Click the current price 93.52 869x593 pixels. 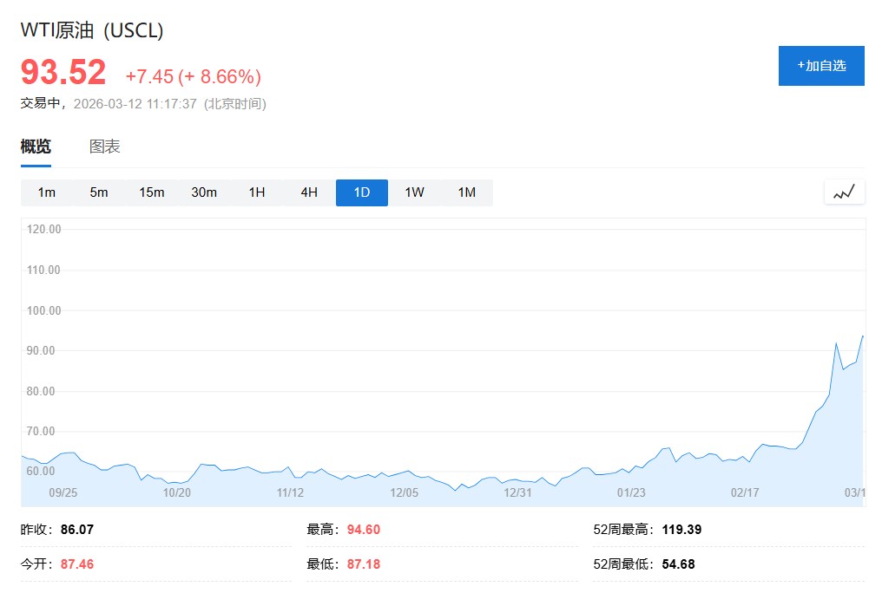click(63, 73)
